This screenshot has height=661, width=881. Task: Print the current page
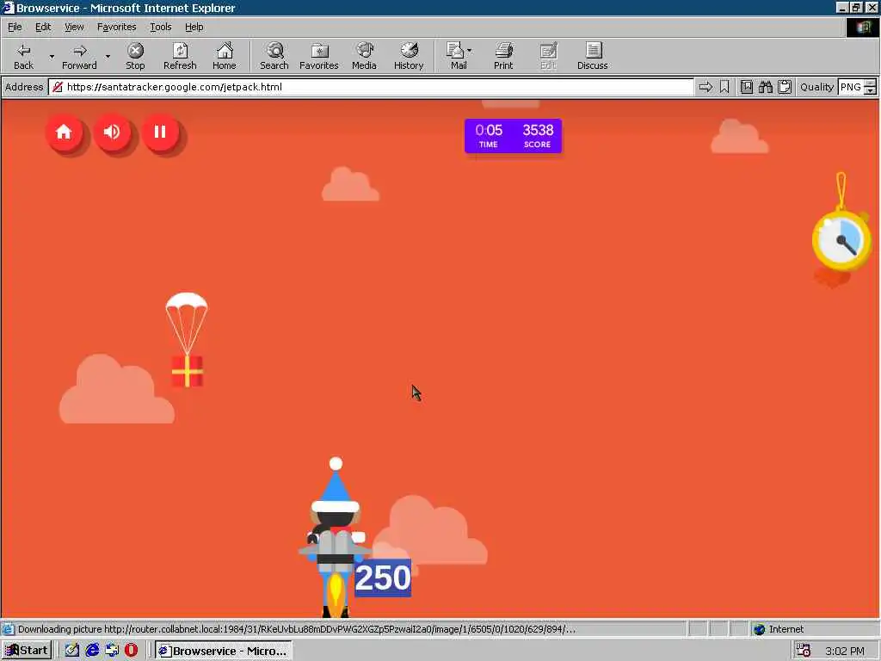coord(503,56)
